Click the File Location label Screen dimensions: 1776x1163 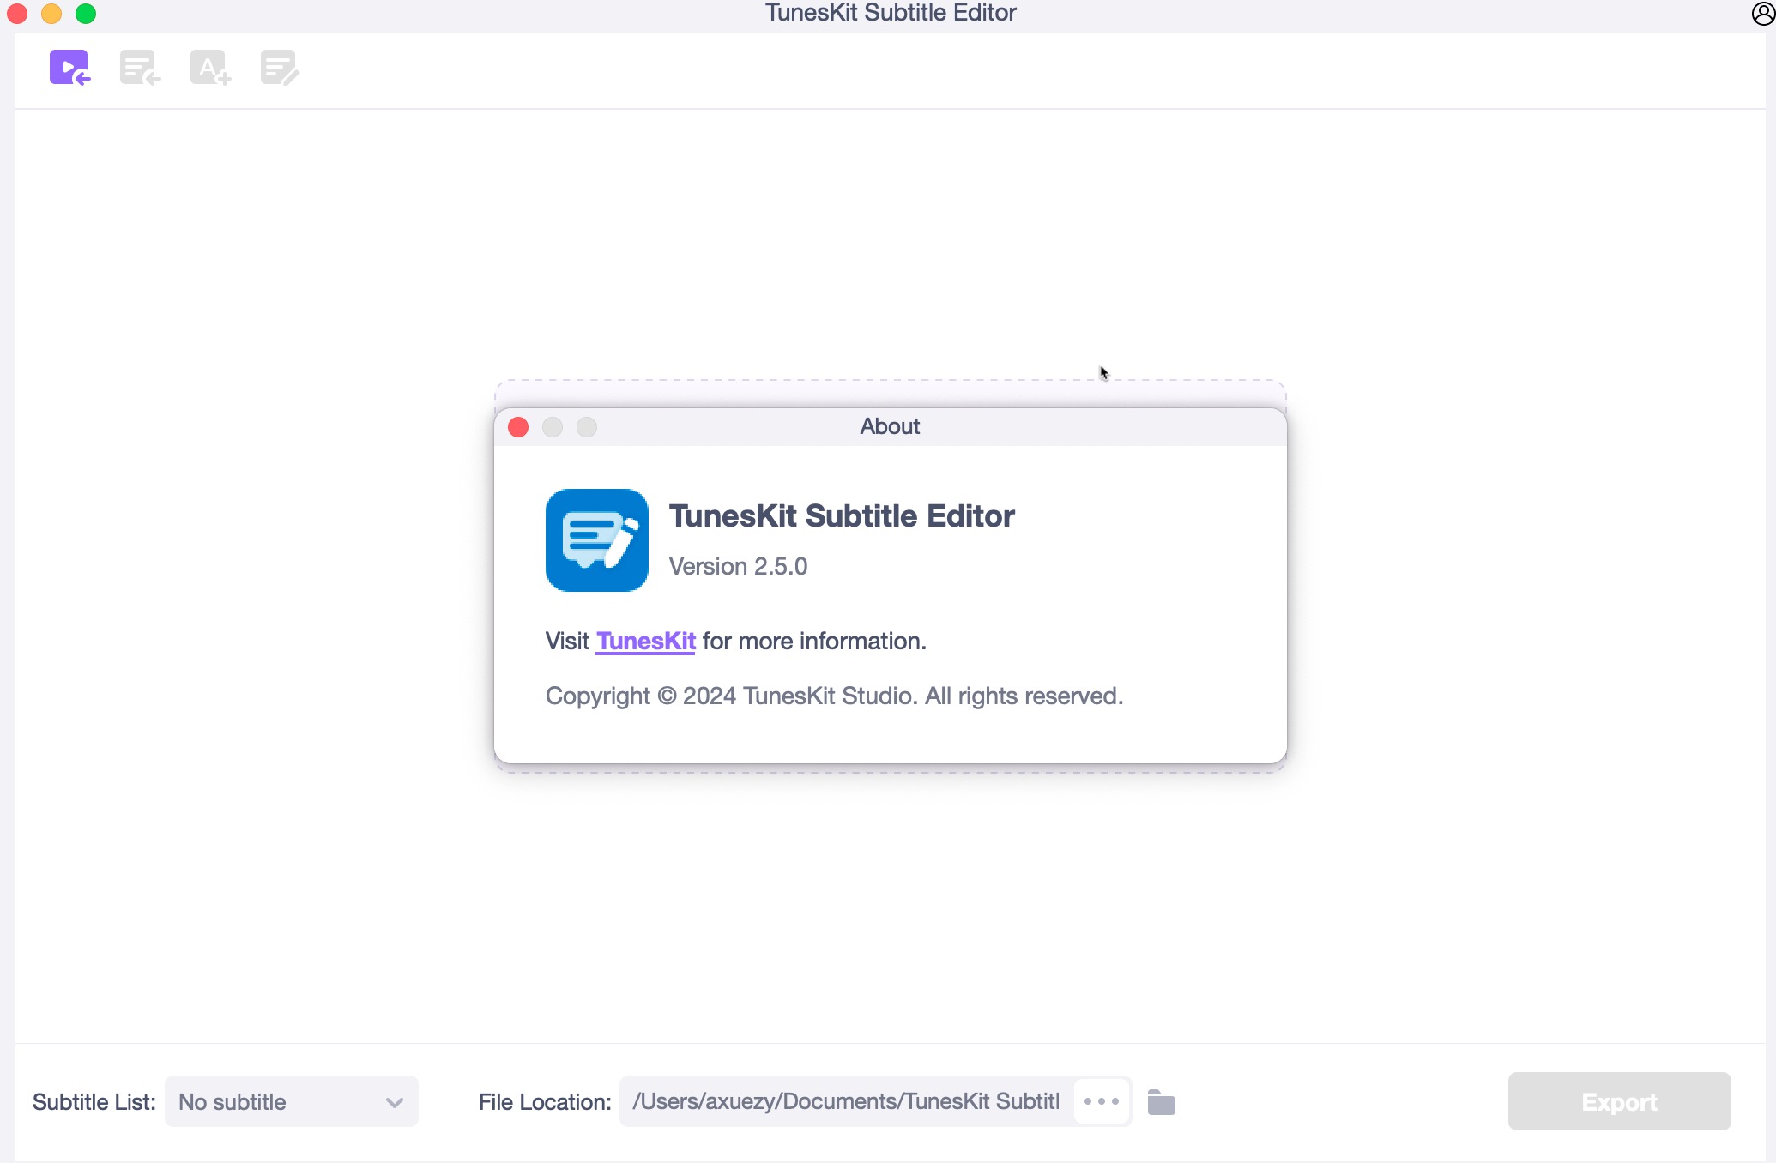coord(545,1102)
